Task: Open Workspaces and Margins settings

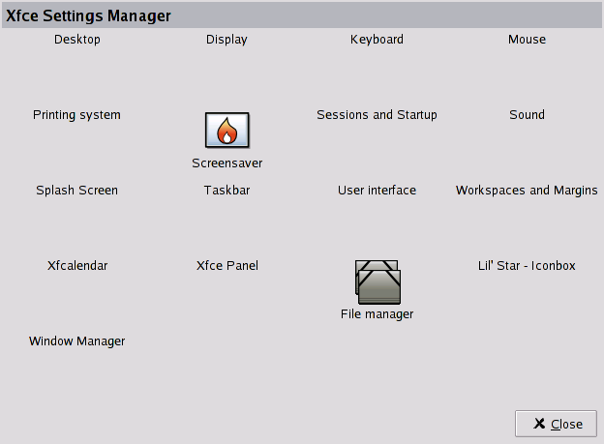Action: pos(527,191)
